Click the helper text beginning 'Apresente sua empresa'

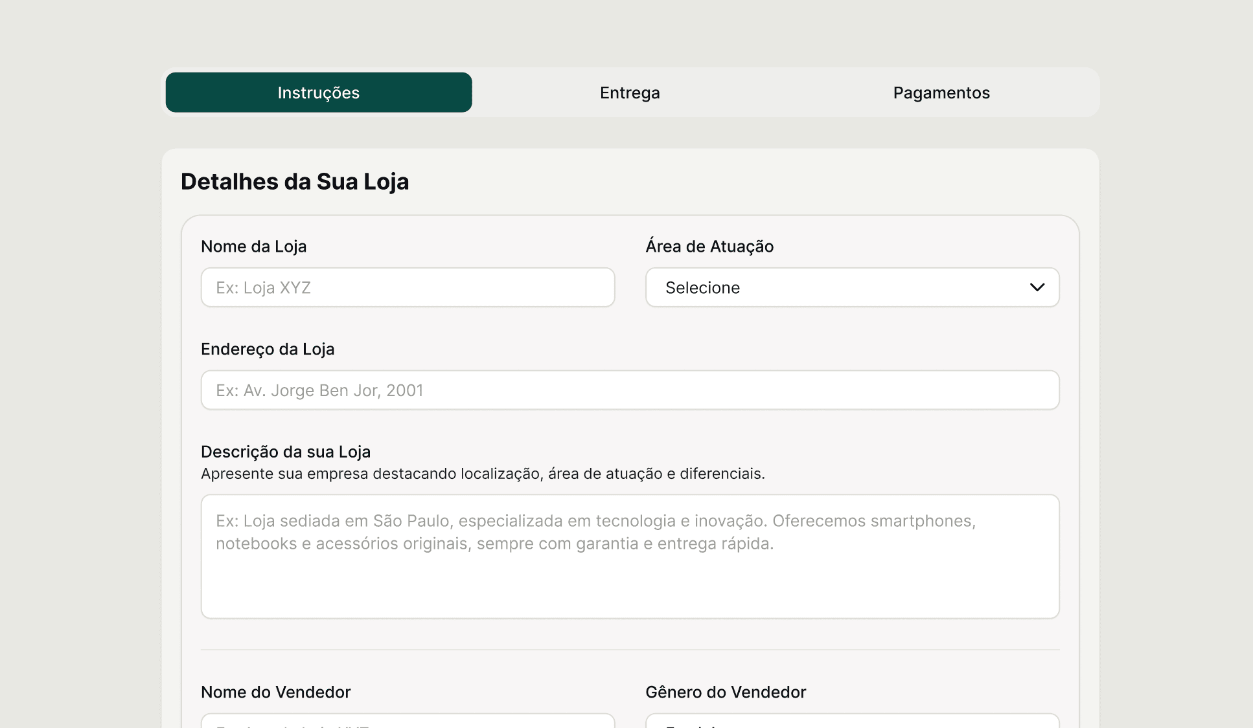point(483,474)
